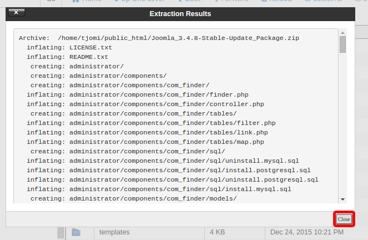
Task: Click the results scrollbar thumb
Action: click(342, 44)
